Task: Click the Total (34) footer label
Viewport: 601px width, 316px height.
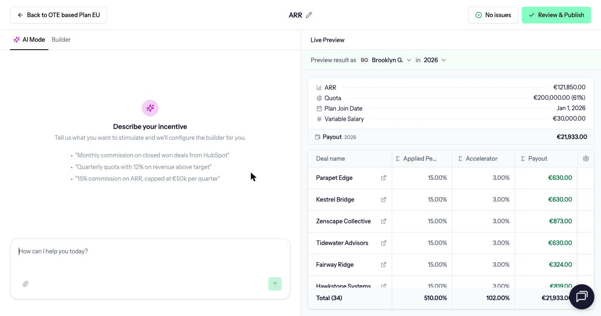Action: click(329, 298)
